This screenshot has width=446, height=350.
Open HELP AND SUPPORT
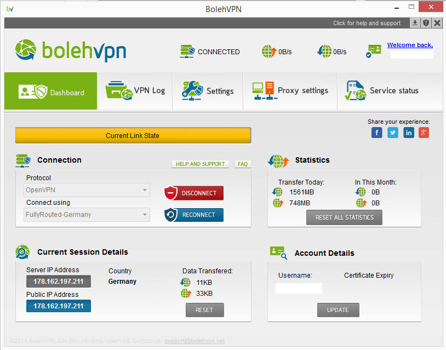(x=200, y=164)
